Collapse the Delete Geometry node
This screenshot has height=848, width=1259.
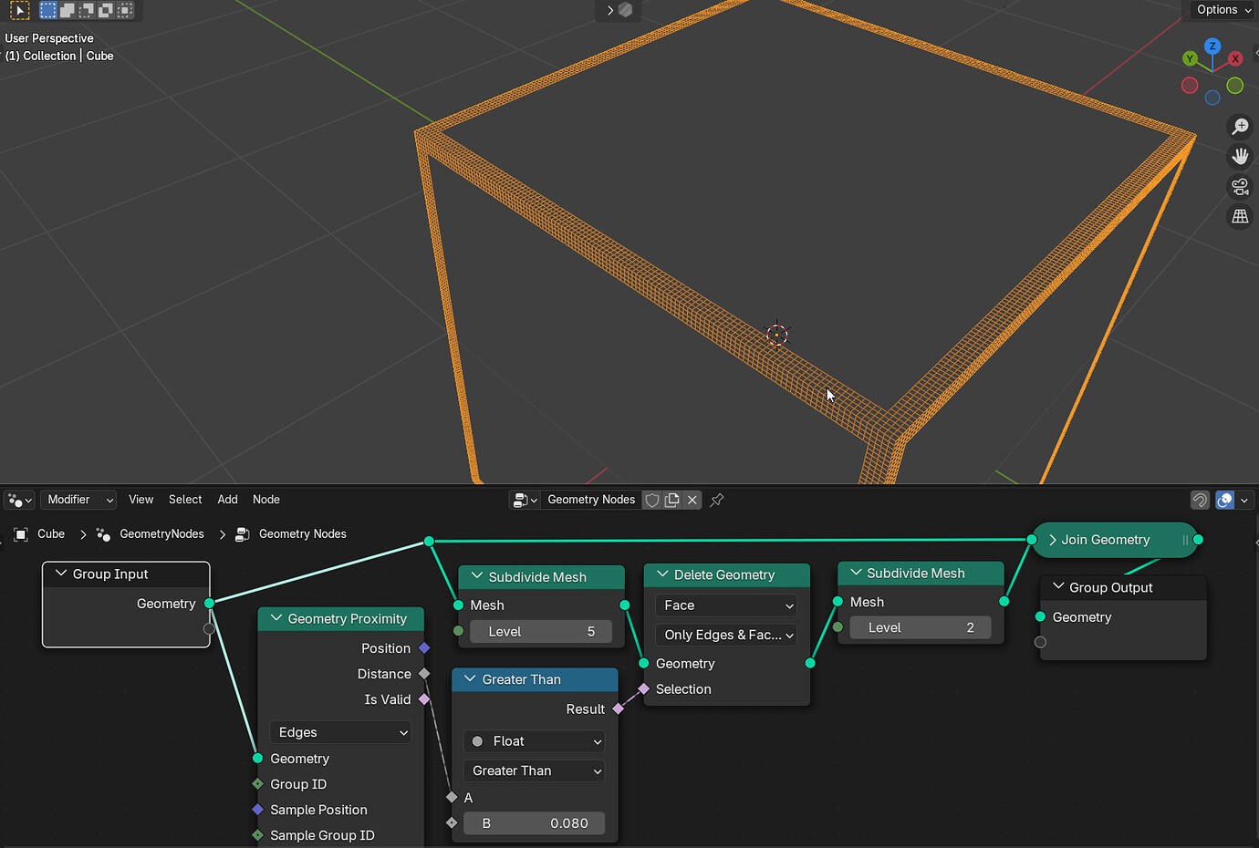click(662, 574)
